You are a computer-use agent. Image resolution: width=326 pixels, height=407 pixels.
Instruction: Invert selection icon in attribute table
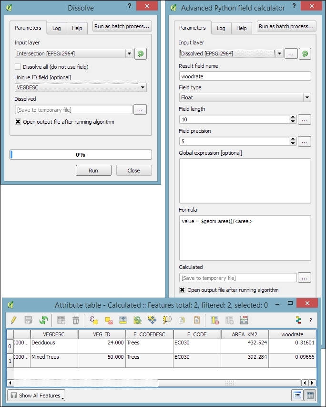click(x=137, y=320)
